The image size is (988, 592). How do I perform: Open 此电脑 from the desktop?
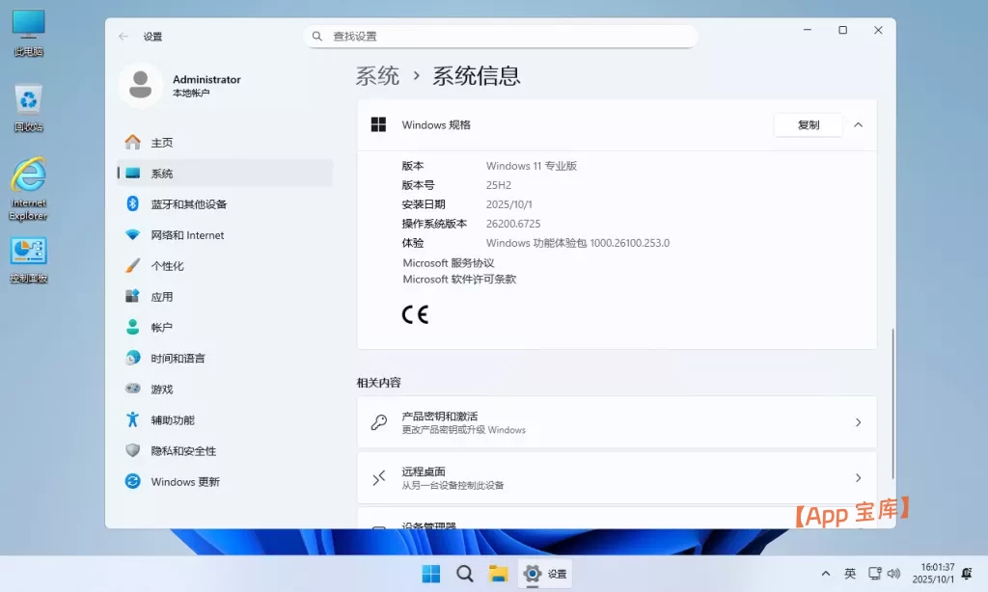click(29, 21)
